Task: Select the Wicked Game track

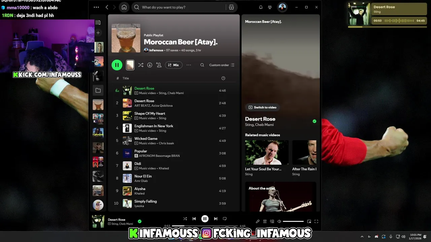Action: pyautogui.click(x=174, y=140)
